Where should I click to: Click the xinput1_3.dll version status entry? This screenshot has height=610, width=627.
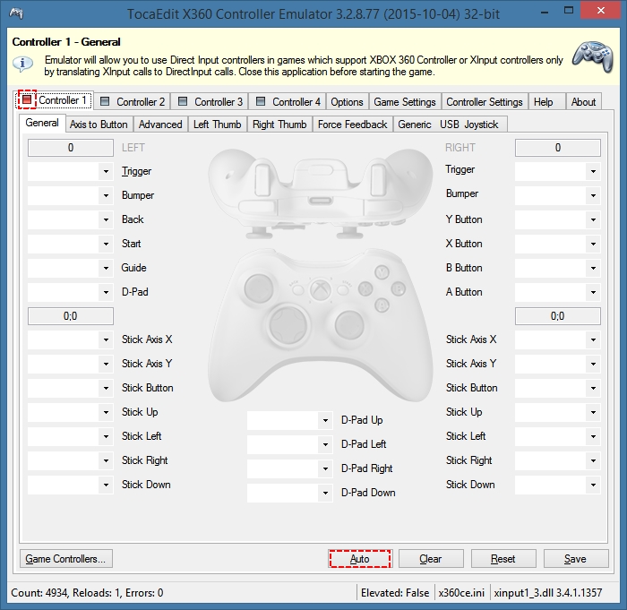coord(548,592)
